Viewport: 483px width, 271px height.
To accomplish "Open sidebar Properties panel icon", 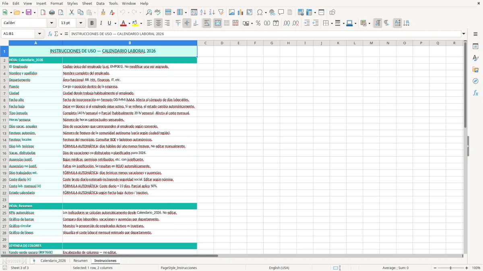I will point(475,47).
